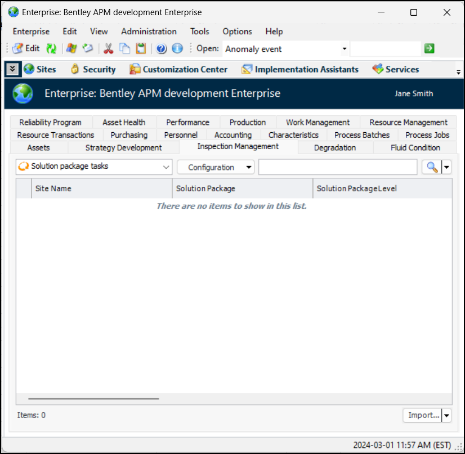Switch to the Accounting tab
Image resolution: width=465 pixels, height=454 pixels.
click(233, 135)
